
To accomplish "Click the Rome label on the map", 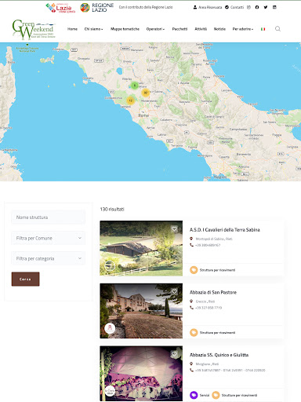I will click(x=143, y=115).
